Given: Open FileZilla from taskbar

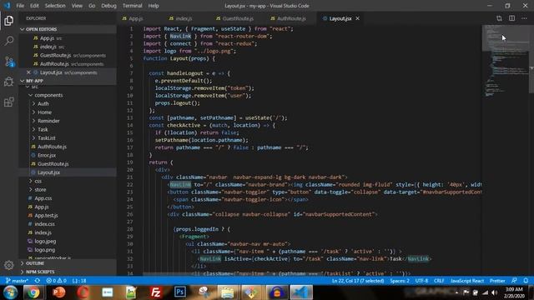Looking at the screenshot, I should click(x=156, y=292).
